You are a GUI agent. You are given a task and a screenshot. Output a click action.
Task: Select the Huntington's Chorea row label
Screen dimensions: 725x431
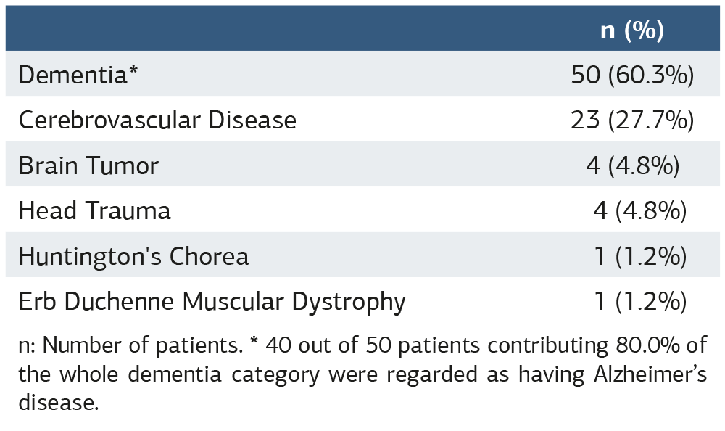point(134,255)
